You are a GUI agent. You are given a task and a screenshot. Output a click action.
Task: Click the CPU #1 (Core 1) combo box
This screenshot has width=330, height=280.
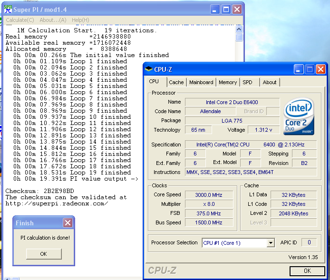coord(238,243)
